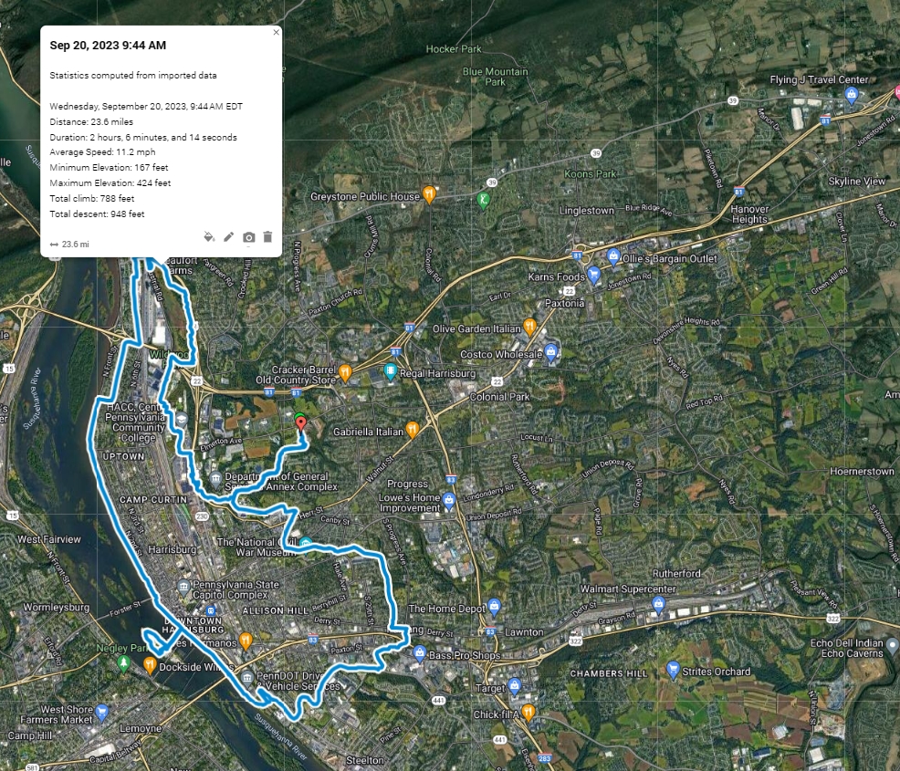The height and width of the screenshot is (771, 900).
Task: Select Costco Wholesale shopping marker
Action: coord(551,353)
